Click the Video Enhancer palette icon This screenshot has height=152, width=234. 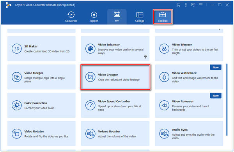(90, 49)
